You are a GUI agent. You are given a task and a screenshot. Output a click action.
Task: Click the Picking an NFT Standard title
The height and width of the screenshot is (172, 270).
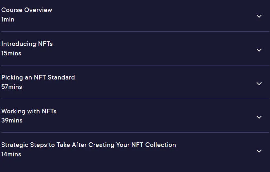[x=38, y=78]
